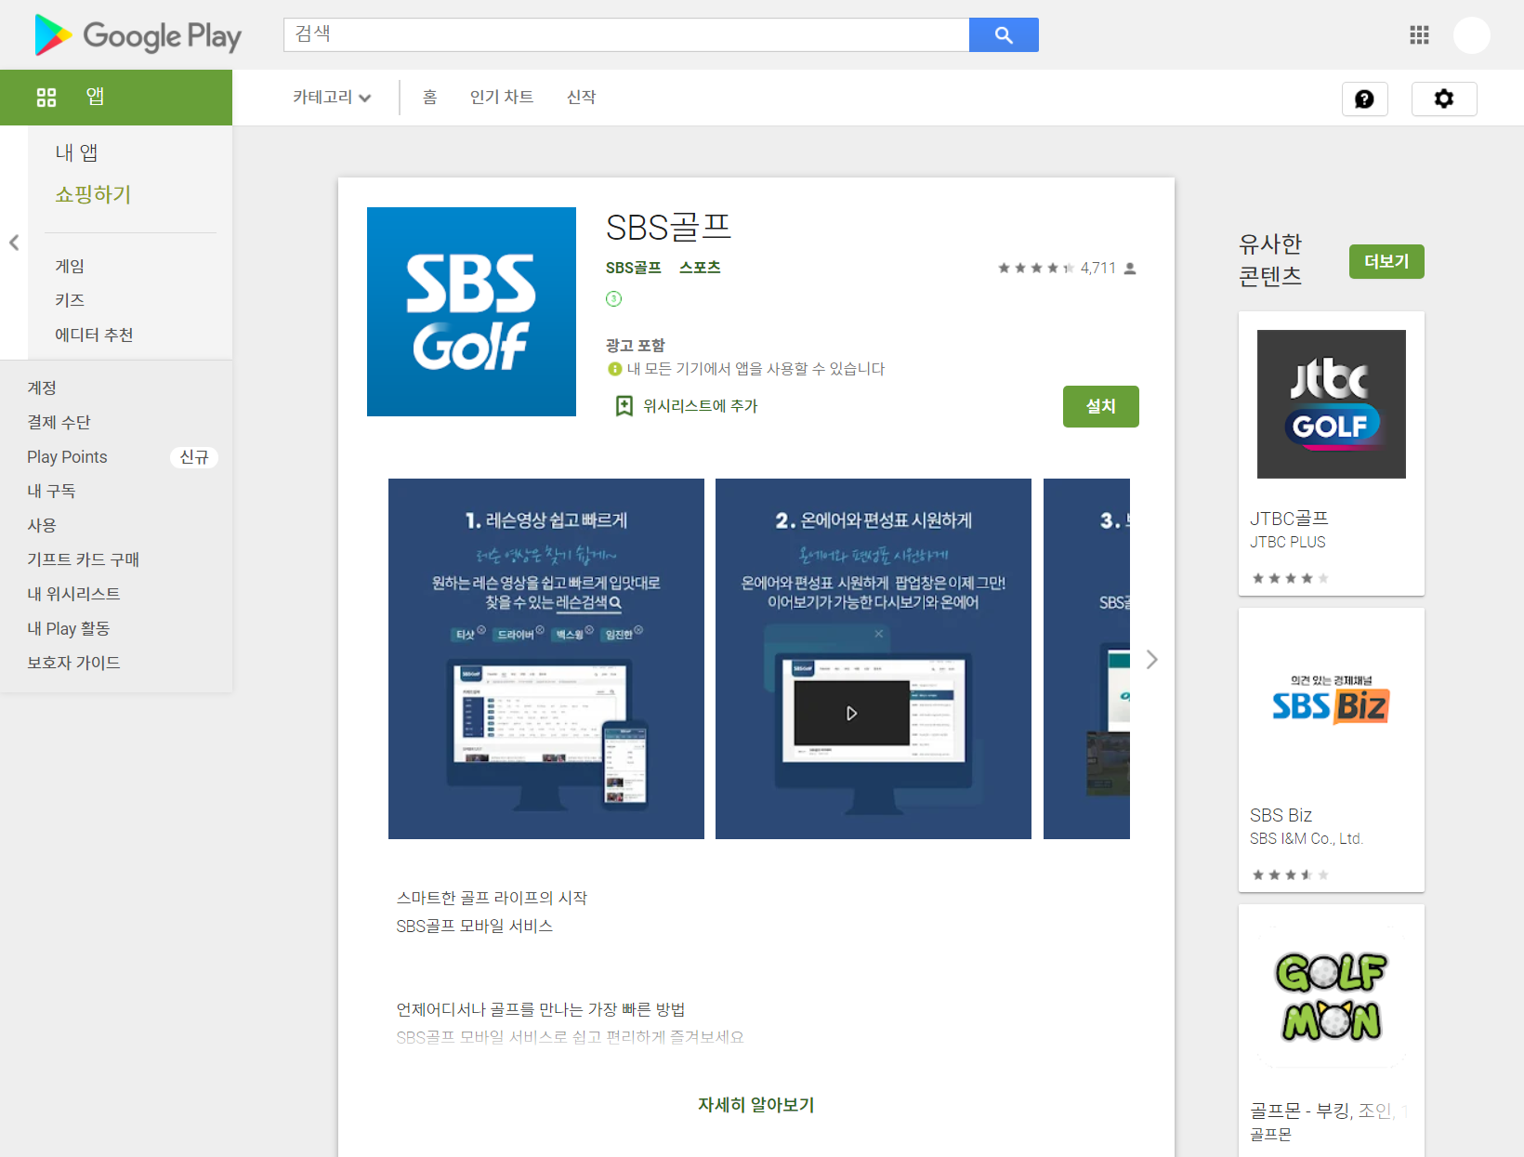Screen dimensions: 1524x1157
Task: Click the 광고 포함 label
Action: [x=636, y=345]
